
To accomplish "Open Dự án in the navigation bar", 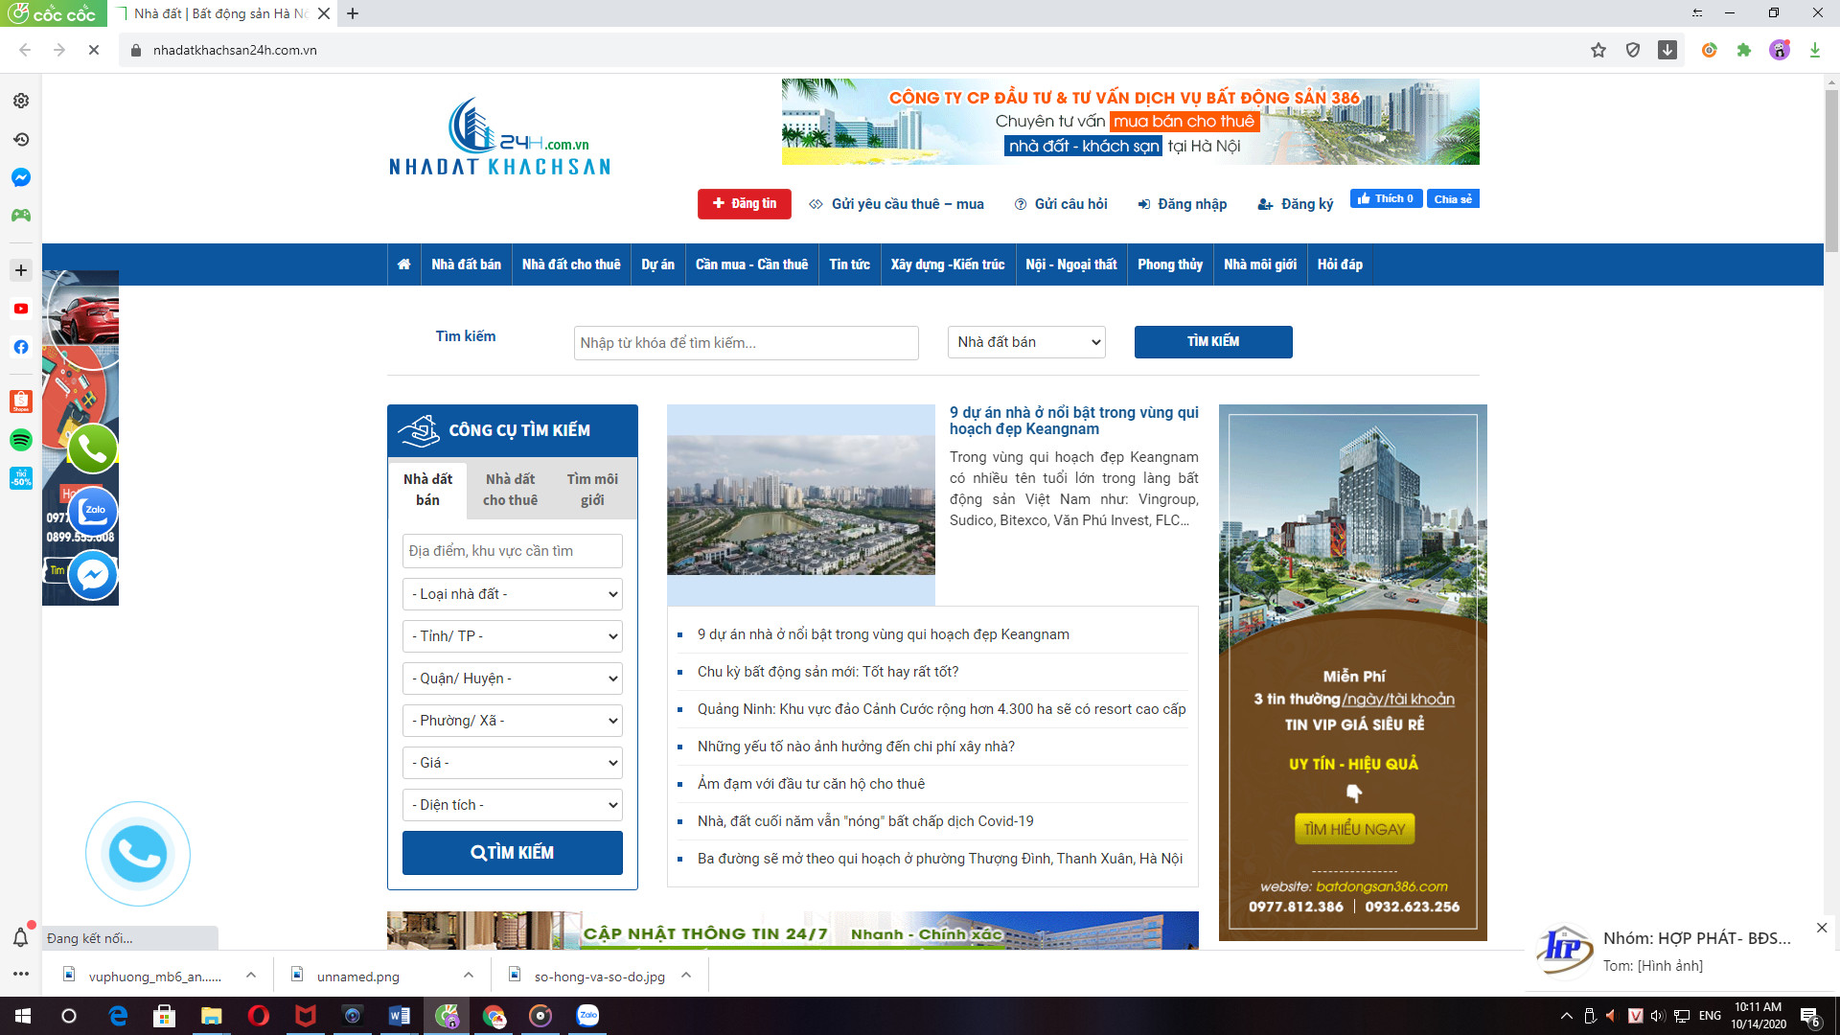I will (x=657, y=264).
